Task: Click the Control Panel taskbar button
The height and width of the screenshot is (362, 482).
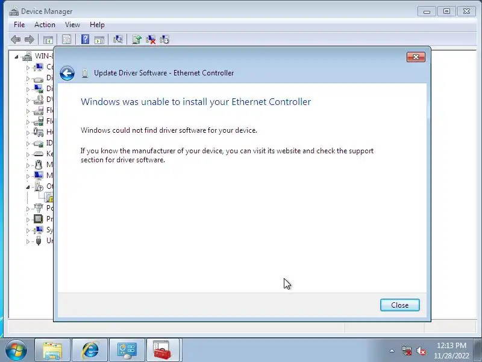Action: pyautogui.click(x=127, y=350)
